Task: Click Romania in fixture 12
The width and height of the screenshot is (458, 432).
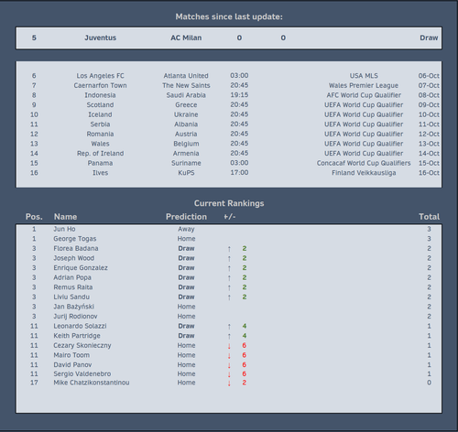Action: [100, 135]
